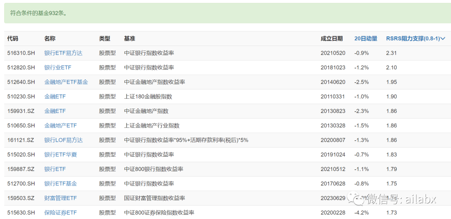Select fund code 512700.SH

[21, 183]
